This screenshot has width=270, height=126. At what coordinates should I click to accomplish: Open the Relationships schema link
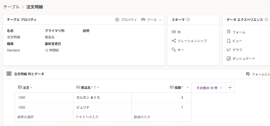point(192,41)
